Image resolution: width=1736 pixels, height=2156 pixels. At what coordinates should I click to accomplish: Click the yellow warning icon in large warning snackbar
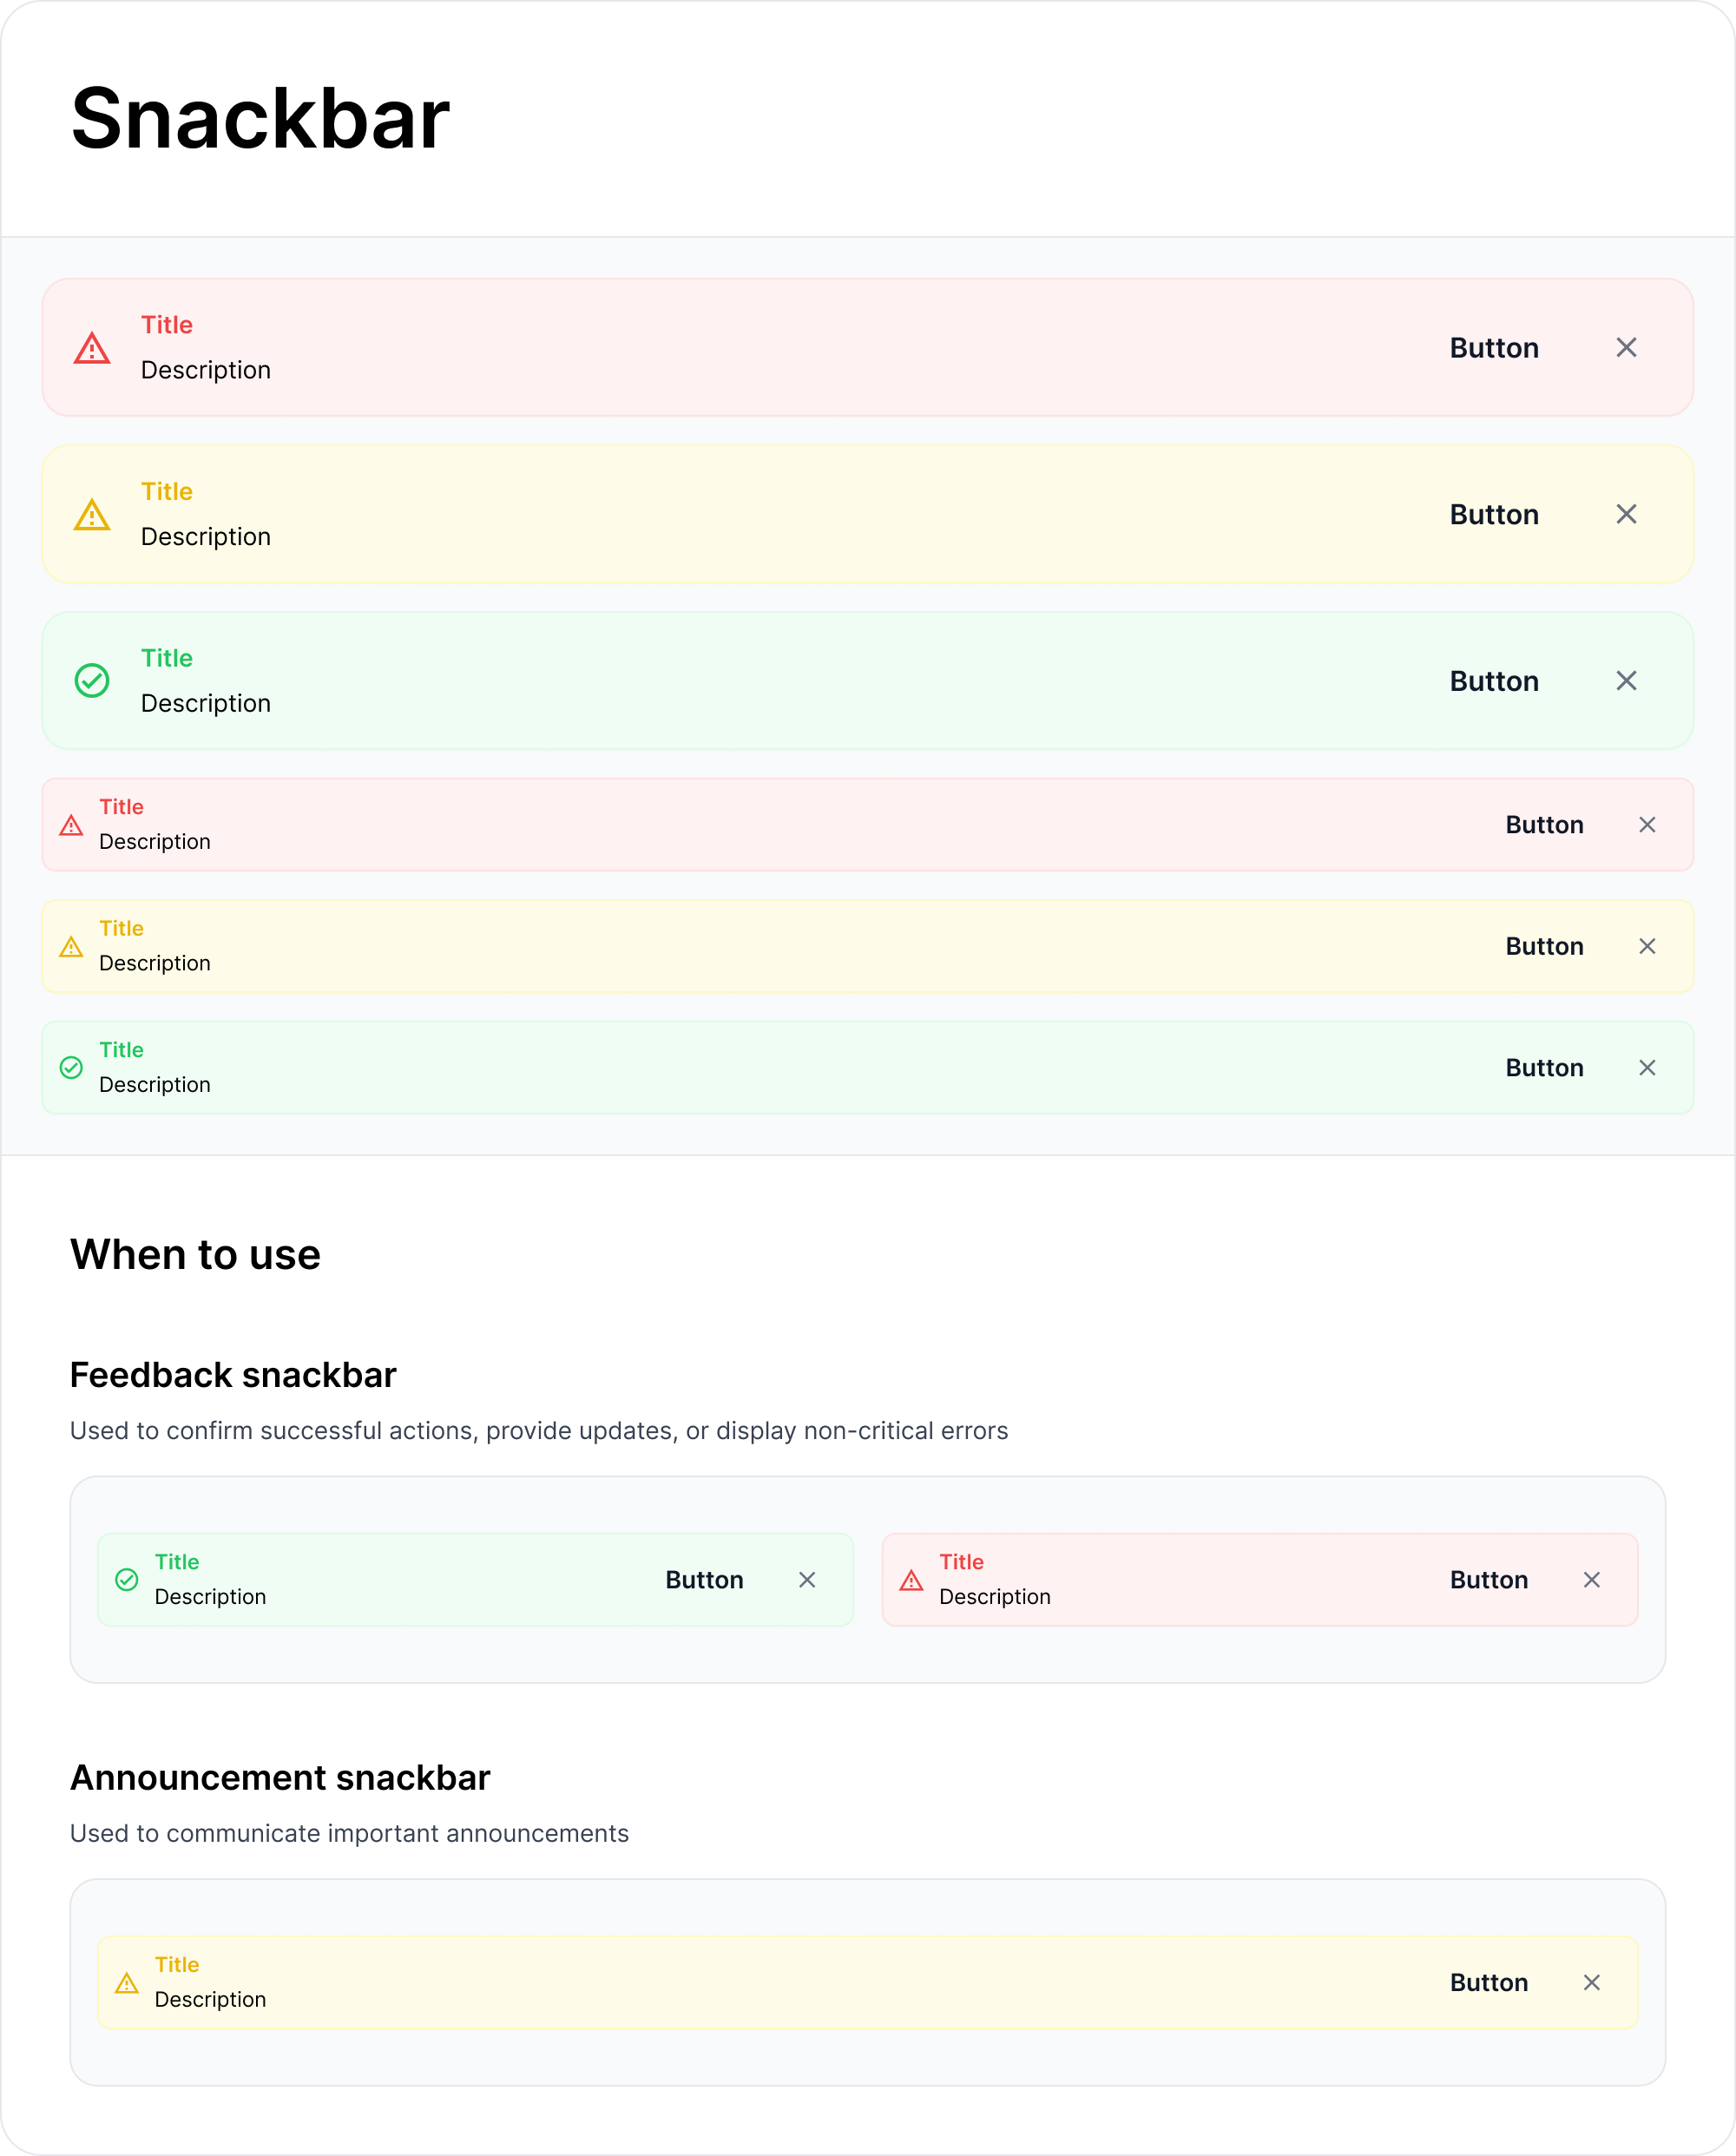92,516
